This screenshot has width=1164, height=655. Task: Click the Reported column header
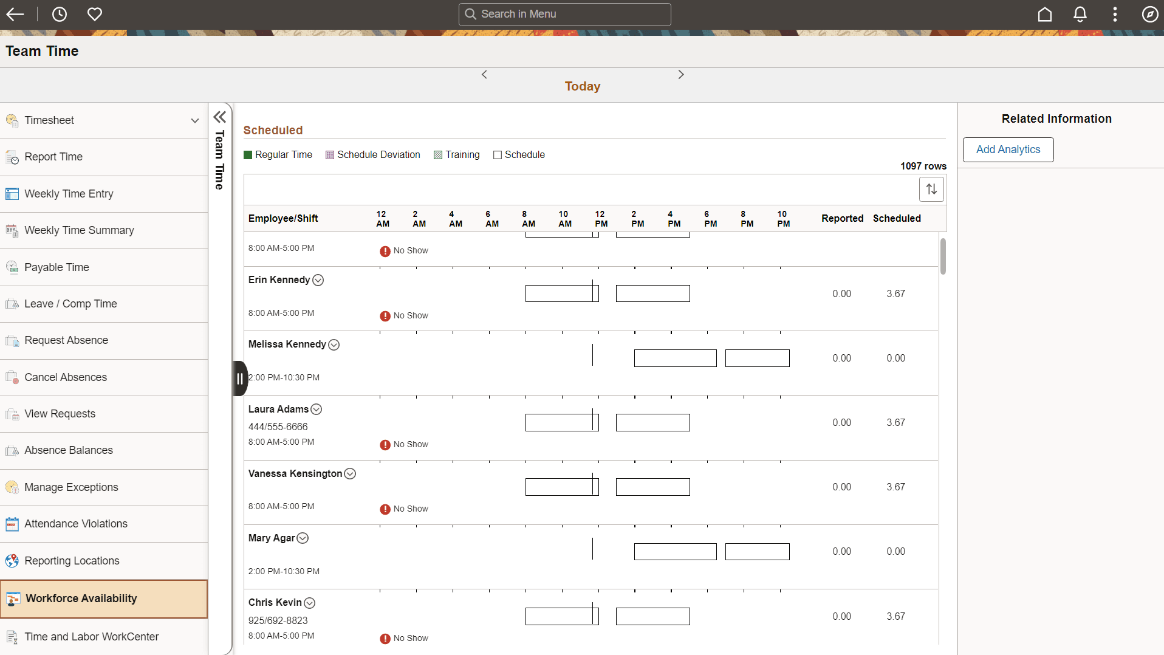pyautogui.click(x=843, y=219)
